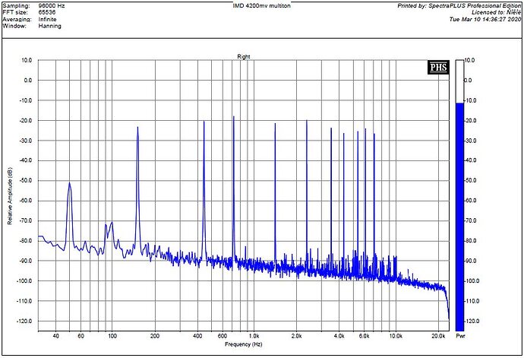
Task: Click the '65536' FFT size value
Action: click(47, 12)
